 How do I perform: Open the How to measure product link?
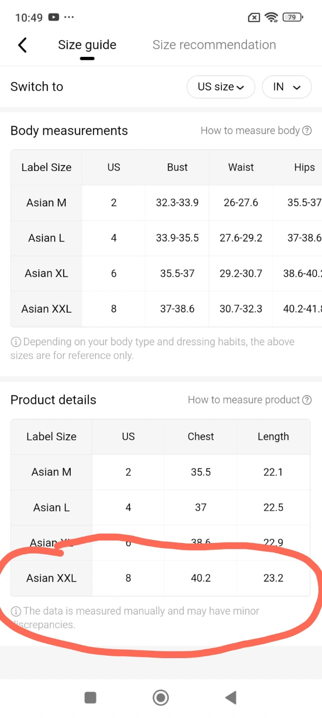[243, 400]
